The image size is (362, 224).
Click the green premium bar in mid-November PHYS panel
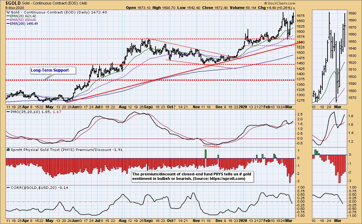point(205,154)
